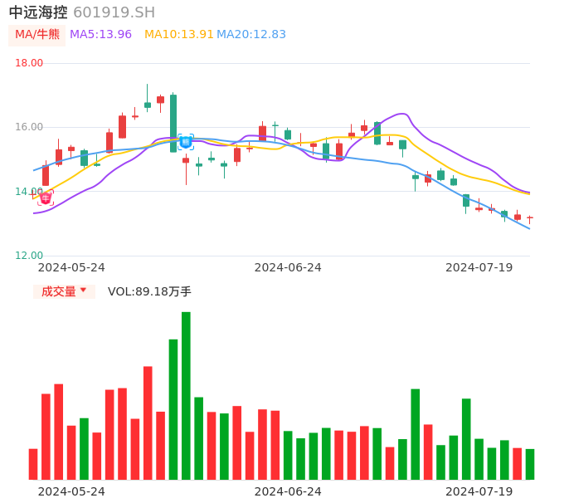Click the 2024-07-19 date under volume chart
This screenshot has height=503, width=569.
479,491
